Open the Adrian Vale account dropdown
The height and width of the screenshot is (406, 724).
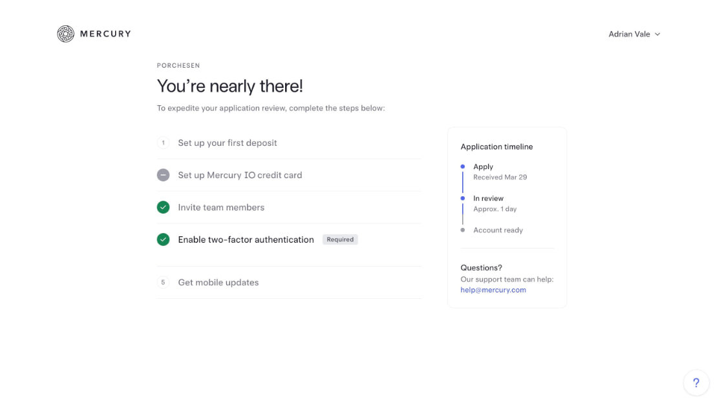tap(634, 34)
